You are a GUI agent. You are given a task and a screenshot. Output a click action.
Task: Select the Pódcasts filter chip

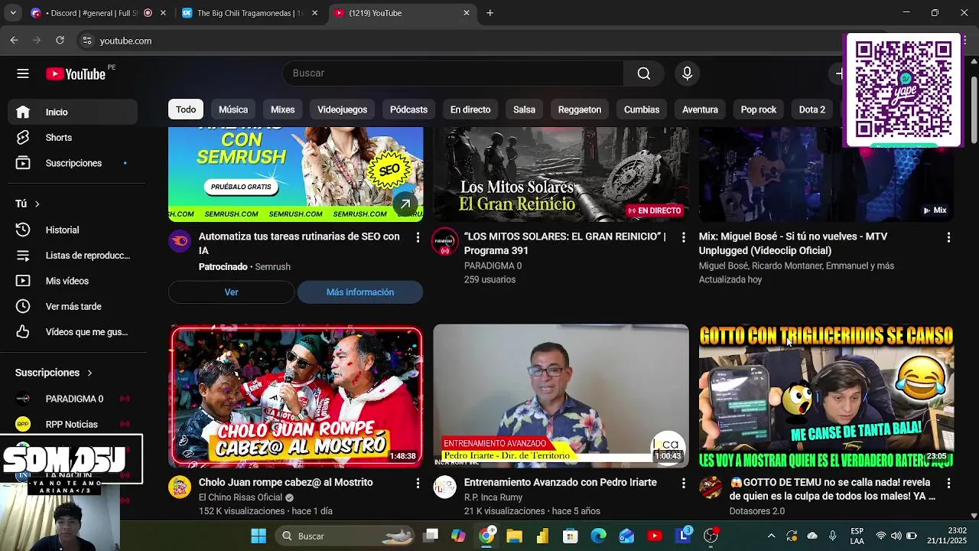[x=408, y=109]
